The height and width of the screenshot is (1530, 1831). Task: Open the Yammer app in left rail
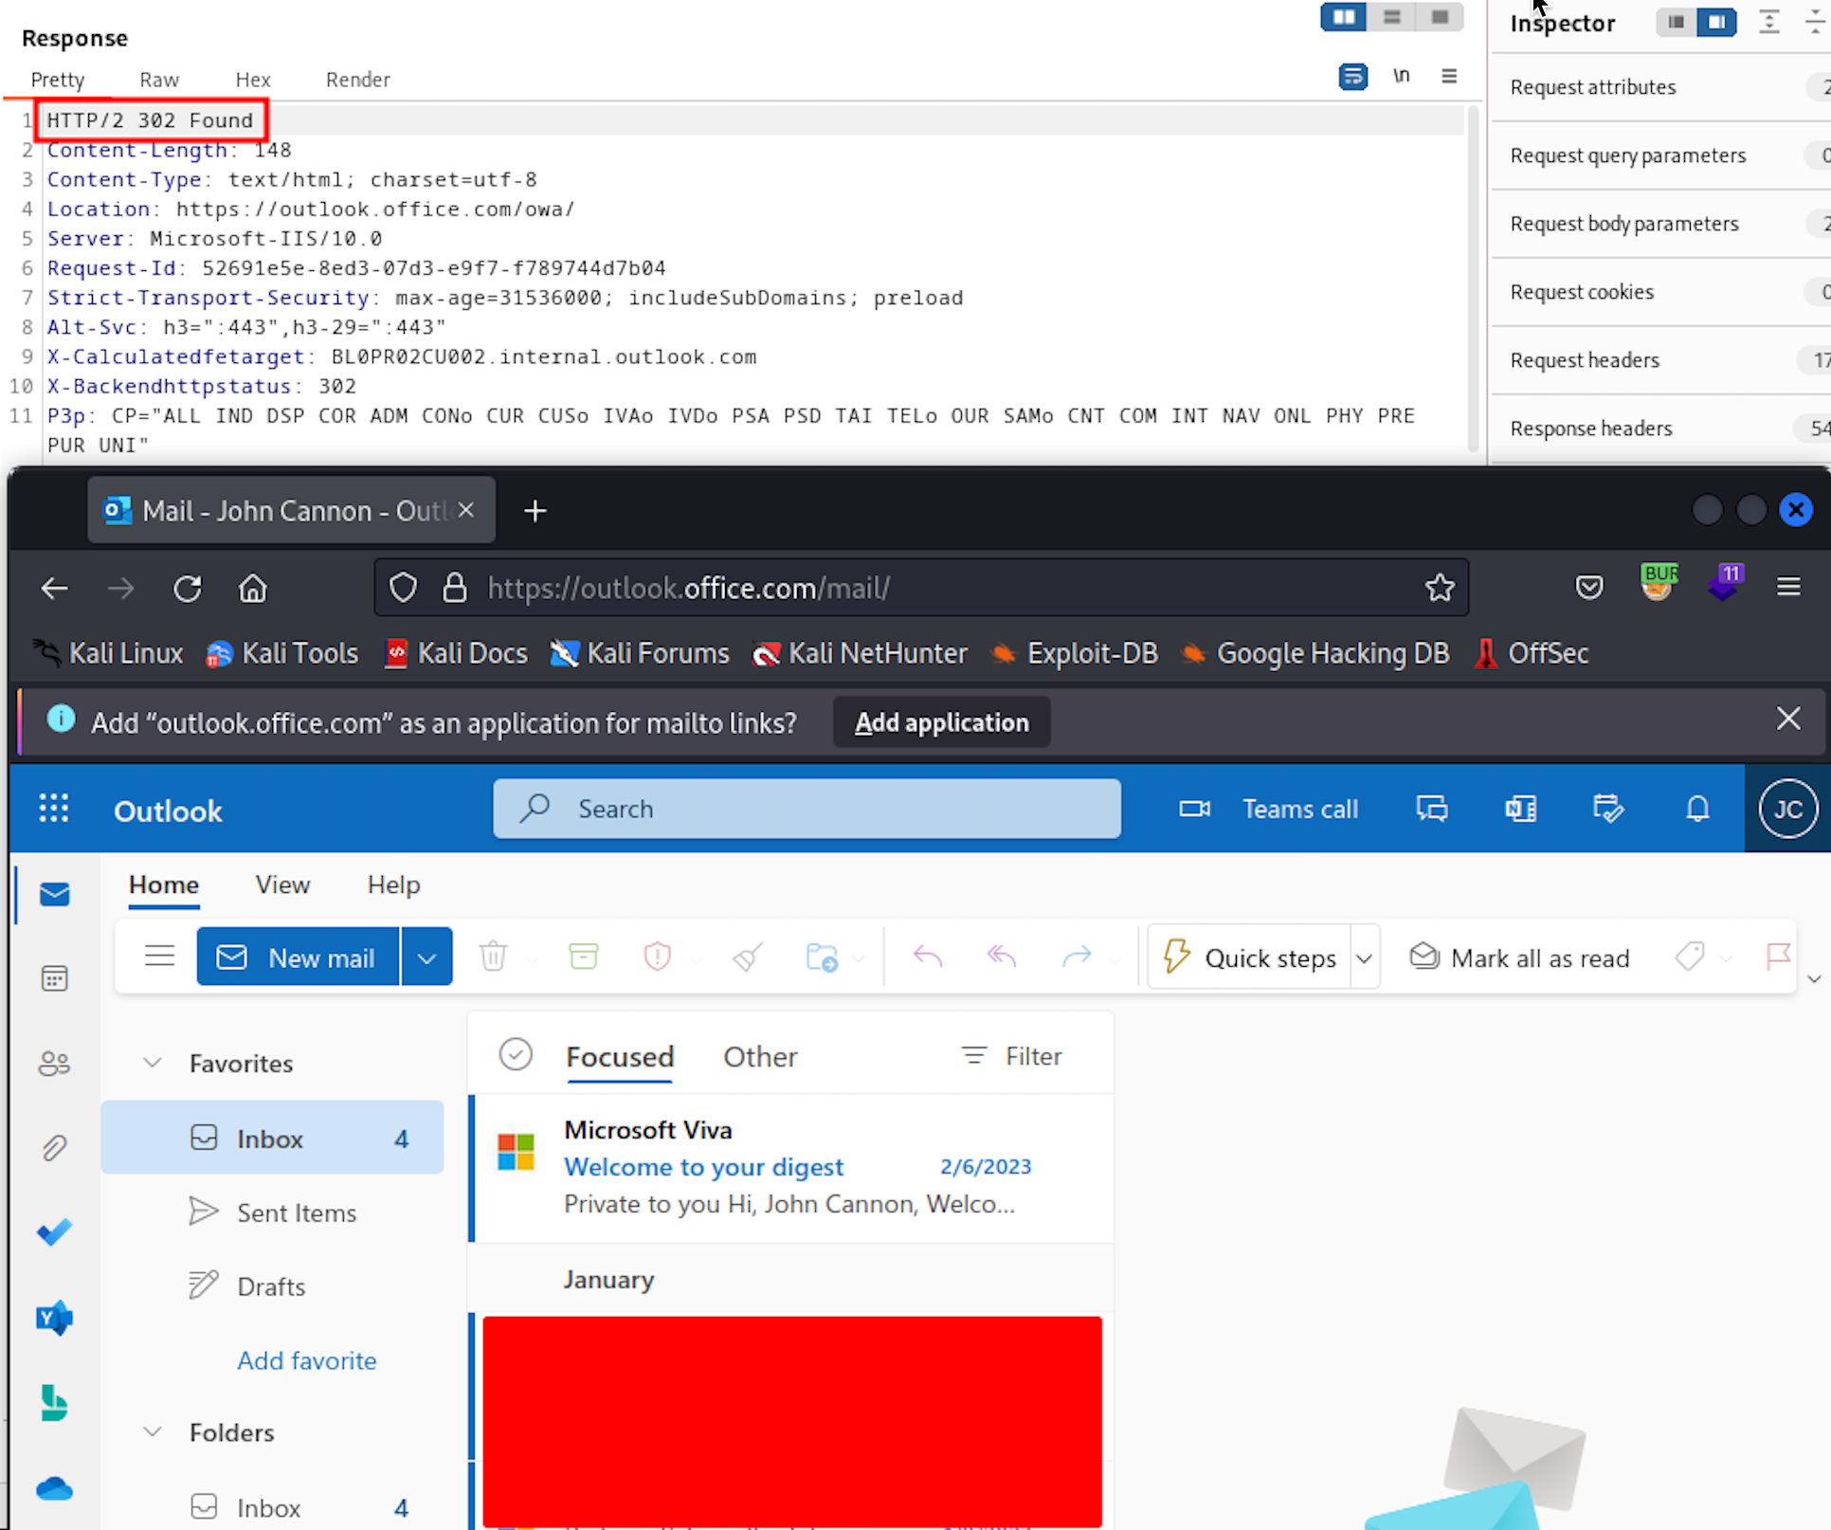point(54,1317)
